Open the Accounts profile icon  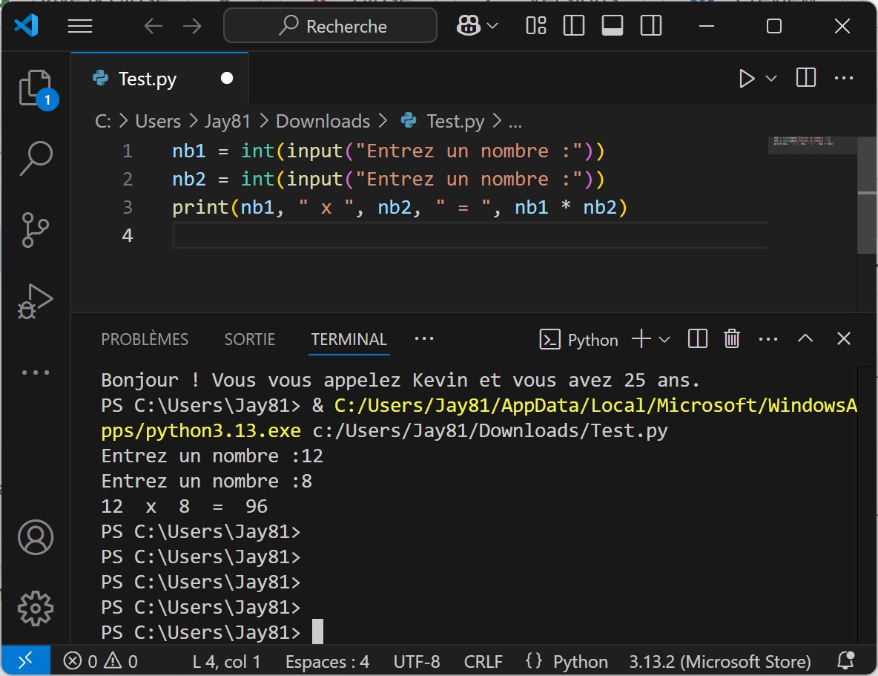(x=35, y=538)
